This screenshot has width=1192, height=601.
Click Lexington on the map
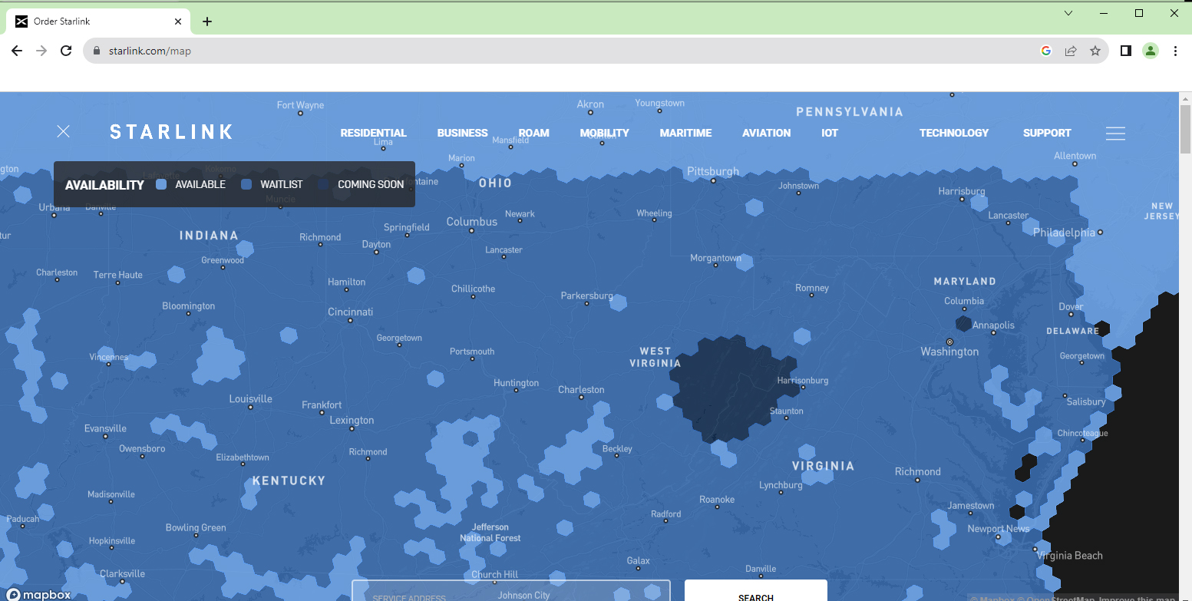352,421
